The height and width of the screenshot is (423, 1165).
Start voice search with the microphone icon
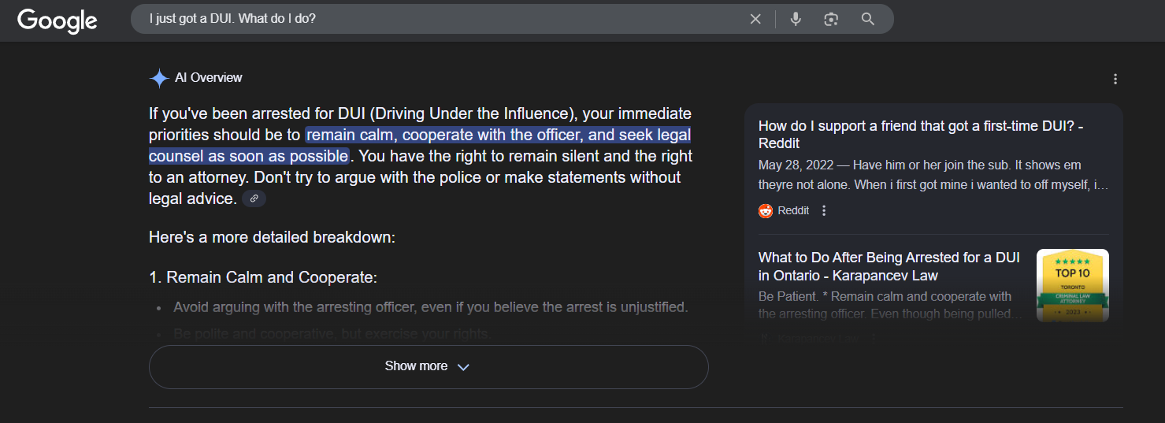point(796,19)
